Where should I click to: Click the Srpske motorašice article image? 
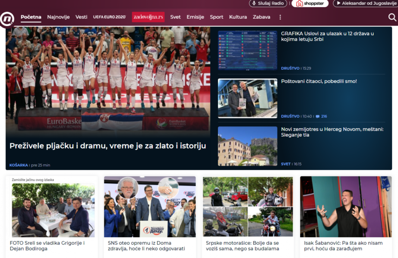247,207
